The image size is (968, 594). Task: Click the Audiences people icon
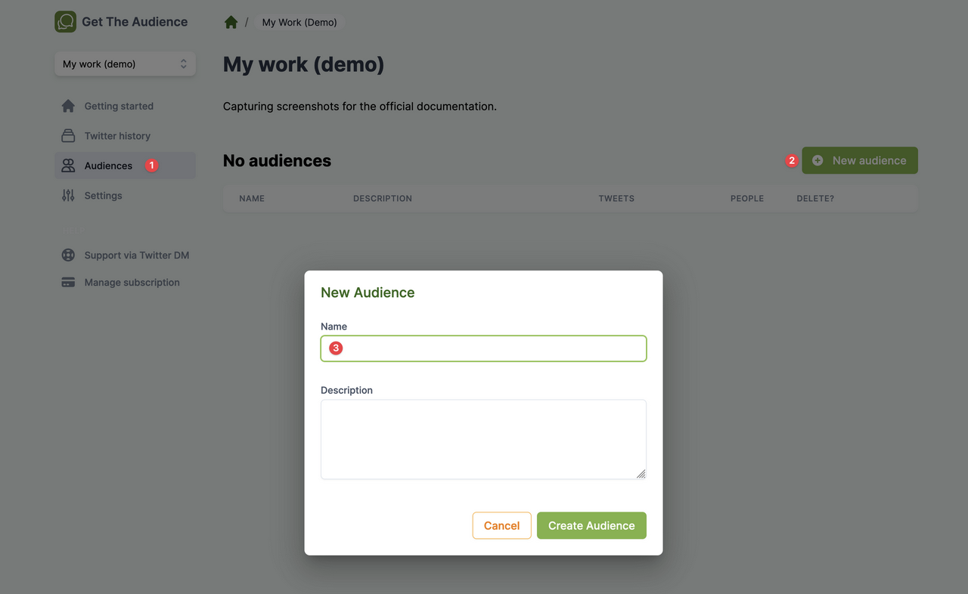(68, 166)
